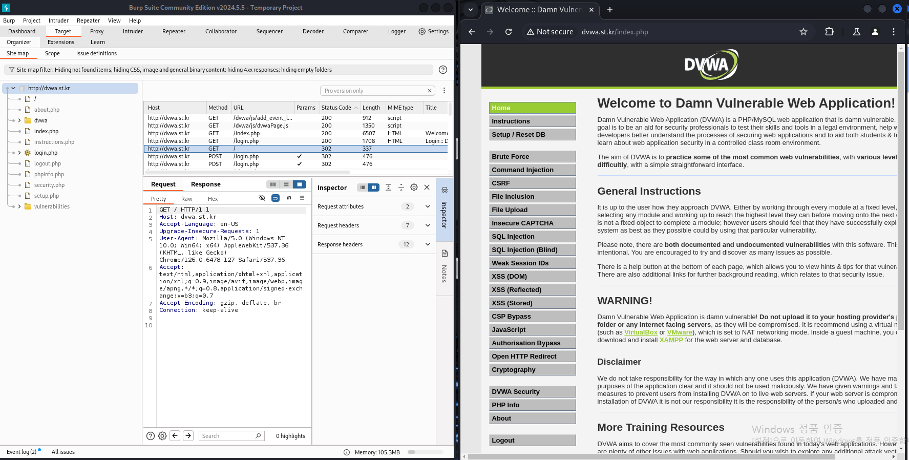Viewport: 909px width, 460px height.
Task: Open the Proxy tab
Action: [97, 31]
